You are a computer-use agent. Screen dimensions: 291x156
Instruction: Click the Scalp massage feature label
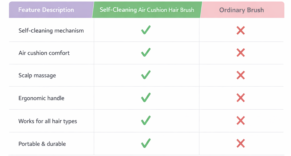(x=37, y=76)
